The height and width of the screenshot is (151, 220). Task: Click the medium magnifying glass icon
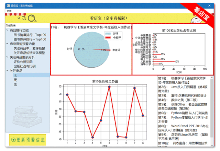24,18
